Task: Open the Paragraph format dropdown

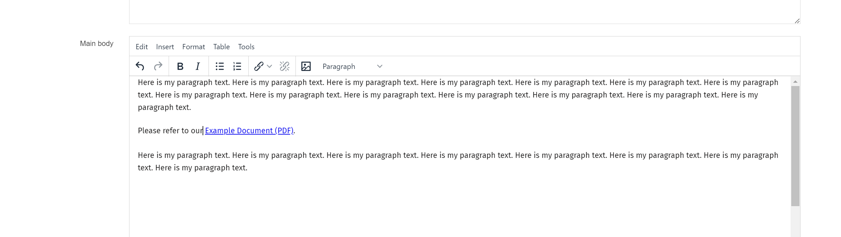Action: [x=352, y=66]
